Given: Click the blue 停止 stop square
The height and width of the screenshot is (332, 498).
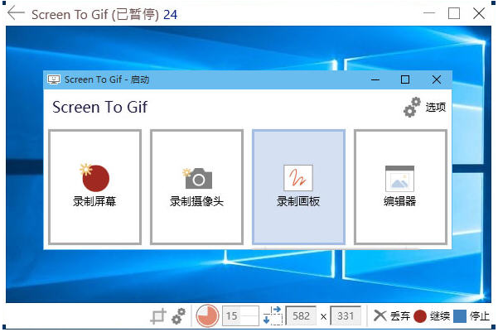Looking at the screenshot, I should (460, 316).
